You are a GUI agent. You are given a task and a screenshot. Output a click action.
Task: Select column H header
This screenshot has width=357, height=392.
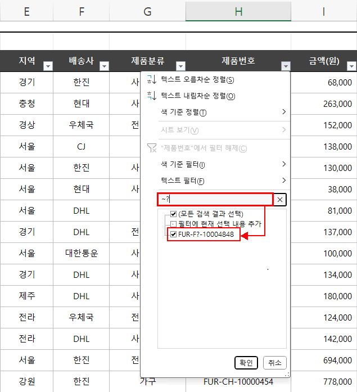[x=238, y=11]
